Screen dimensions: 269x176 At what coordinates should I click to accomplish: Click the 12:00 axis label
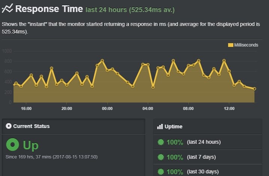(229, 108)
